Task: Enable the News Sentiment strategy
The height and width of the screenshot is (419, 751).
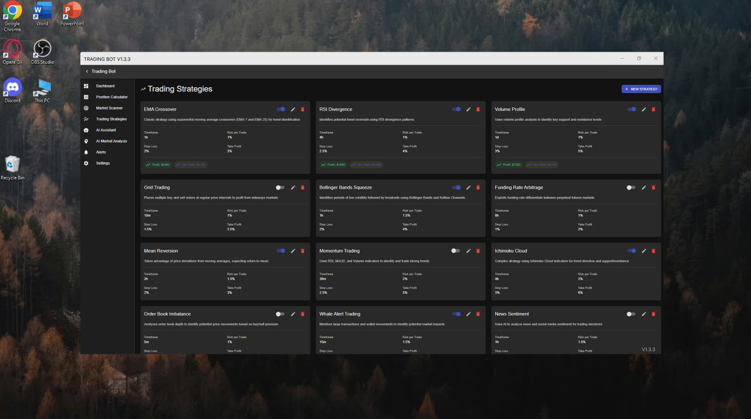Action: (x=630, y=314)
